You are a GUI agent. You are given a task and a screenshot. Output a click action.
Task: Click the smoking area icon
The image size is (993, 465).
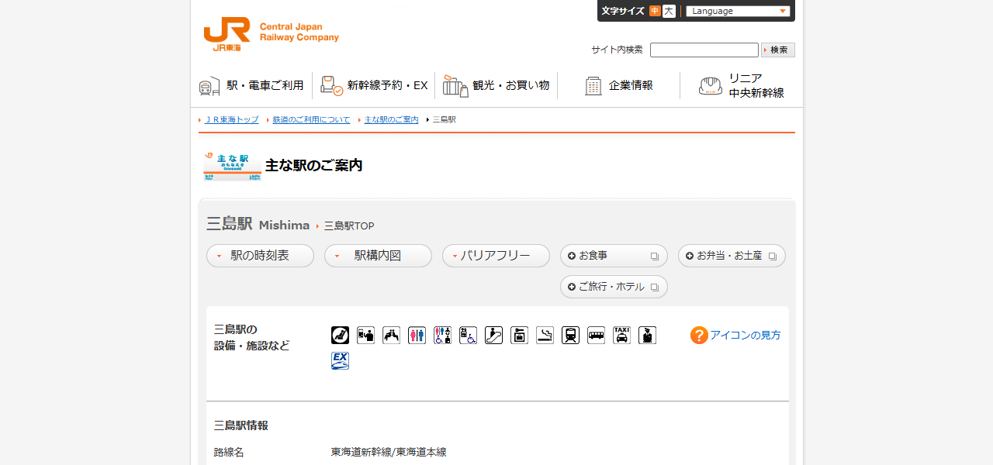tap(545, 335)
